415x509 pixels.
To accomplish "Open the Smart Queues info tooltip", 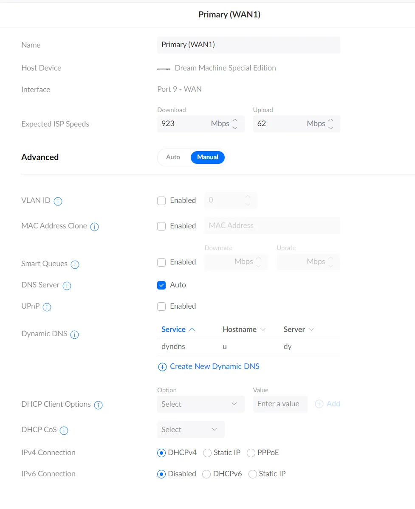I will (75, 264).
